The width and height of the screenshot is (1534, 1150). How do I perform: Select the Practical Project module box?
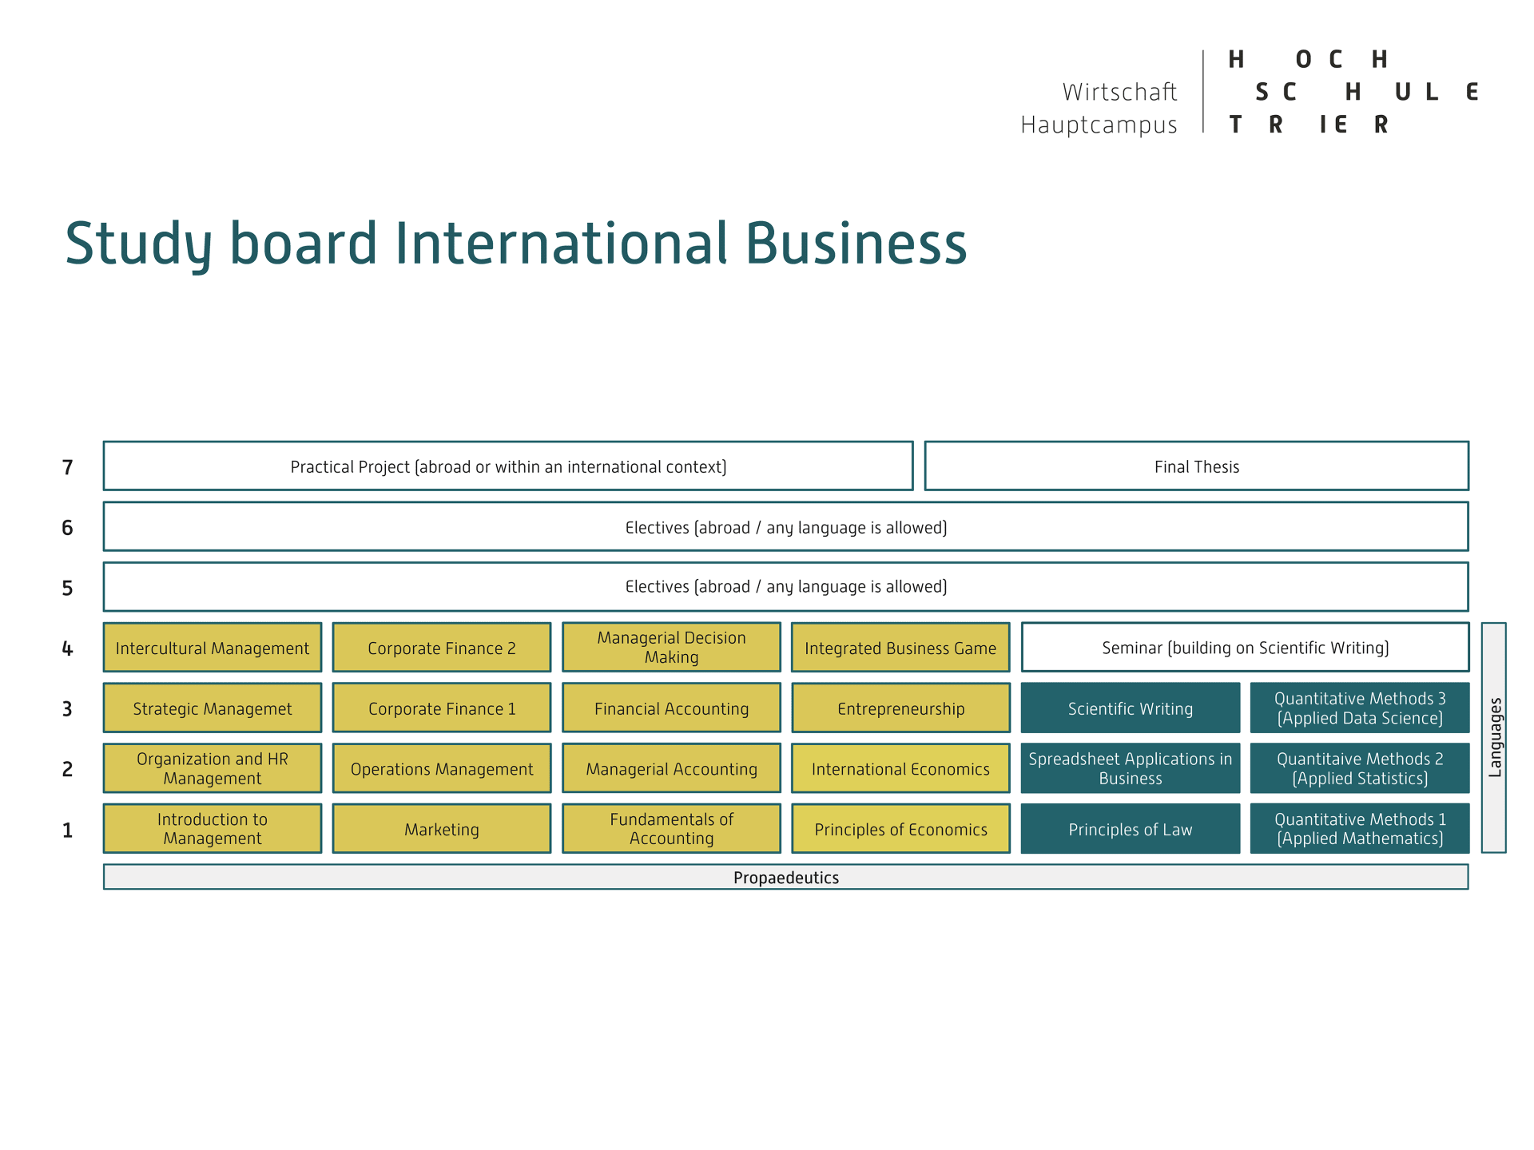(x=508, y=466)
